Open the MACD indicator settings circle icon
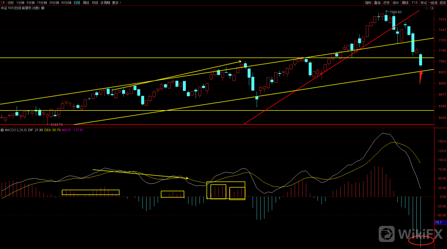The width and height of the screenshot is (447, 249). (2, 130)
